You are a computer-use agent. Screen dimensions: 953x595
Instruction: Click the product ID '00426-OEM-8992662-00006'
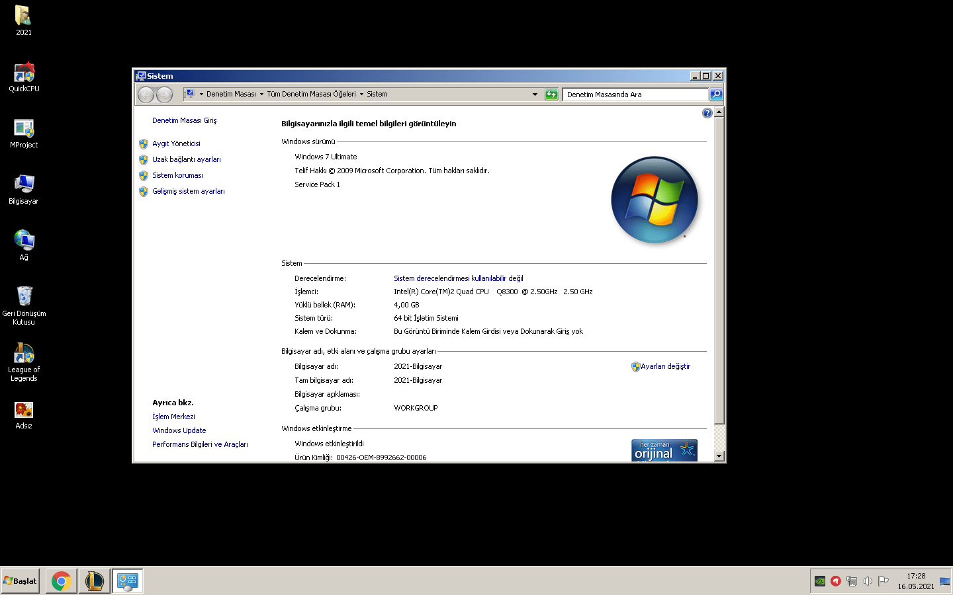[381, 457]
